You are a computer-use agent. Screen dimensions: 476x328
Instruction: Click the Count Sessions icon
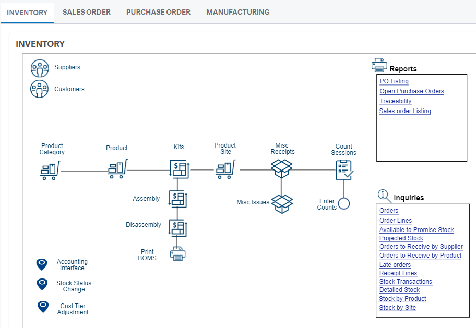point(343,168)
